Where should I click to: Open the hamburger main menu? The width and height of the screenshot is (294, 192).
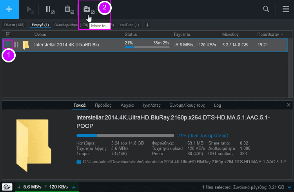[286, 9]
